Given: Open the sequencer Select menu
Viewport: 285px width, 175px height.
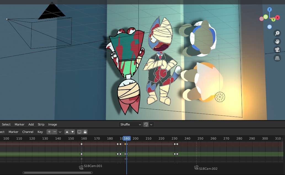Looking at the screenshot, I should tap(6, 124).
